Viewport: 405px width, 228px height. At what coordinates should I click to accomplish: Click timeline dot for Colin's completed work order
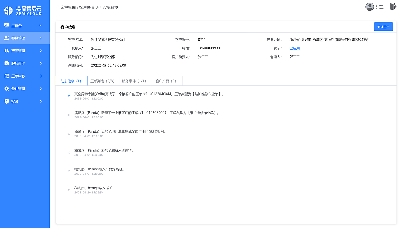coord(69,96)
